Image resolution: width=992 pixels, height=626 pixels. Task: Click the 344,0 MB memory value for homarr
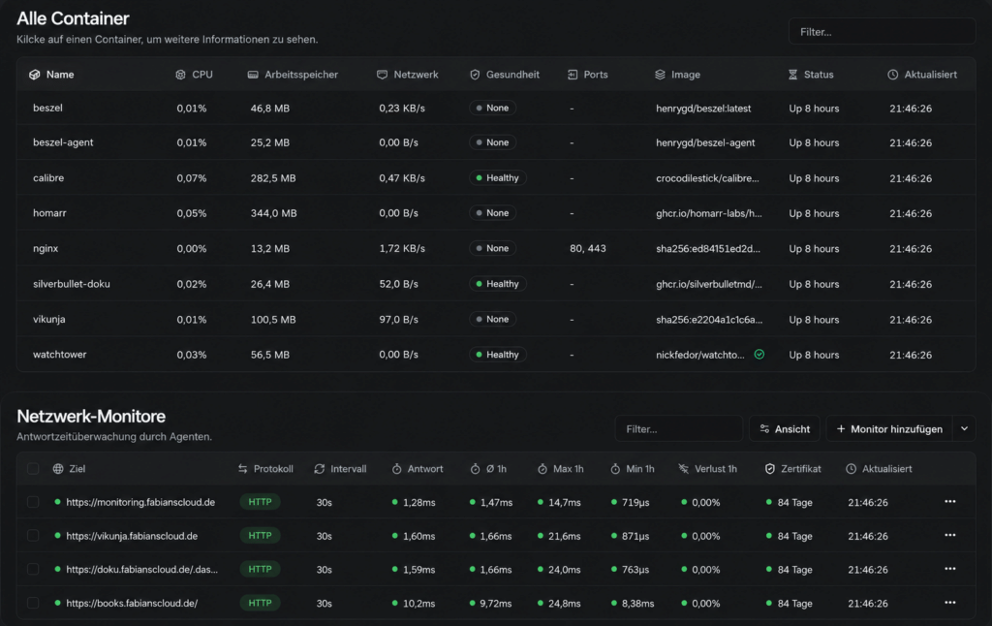click(x=273, y=213)
